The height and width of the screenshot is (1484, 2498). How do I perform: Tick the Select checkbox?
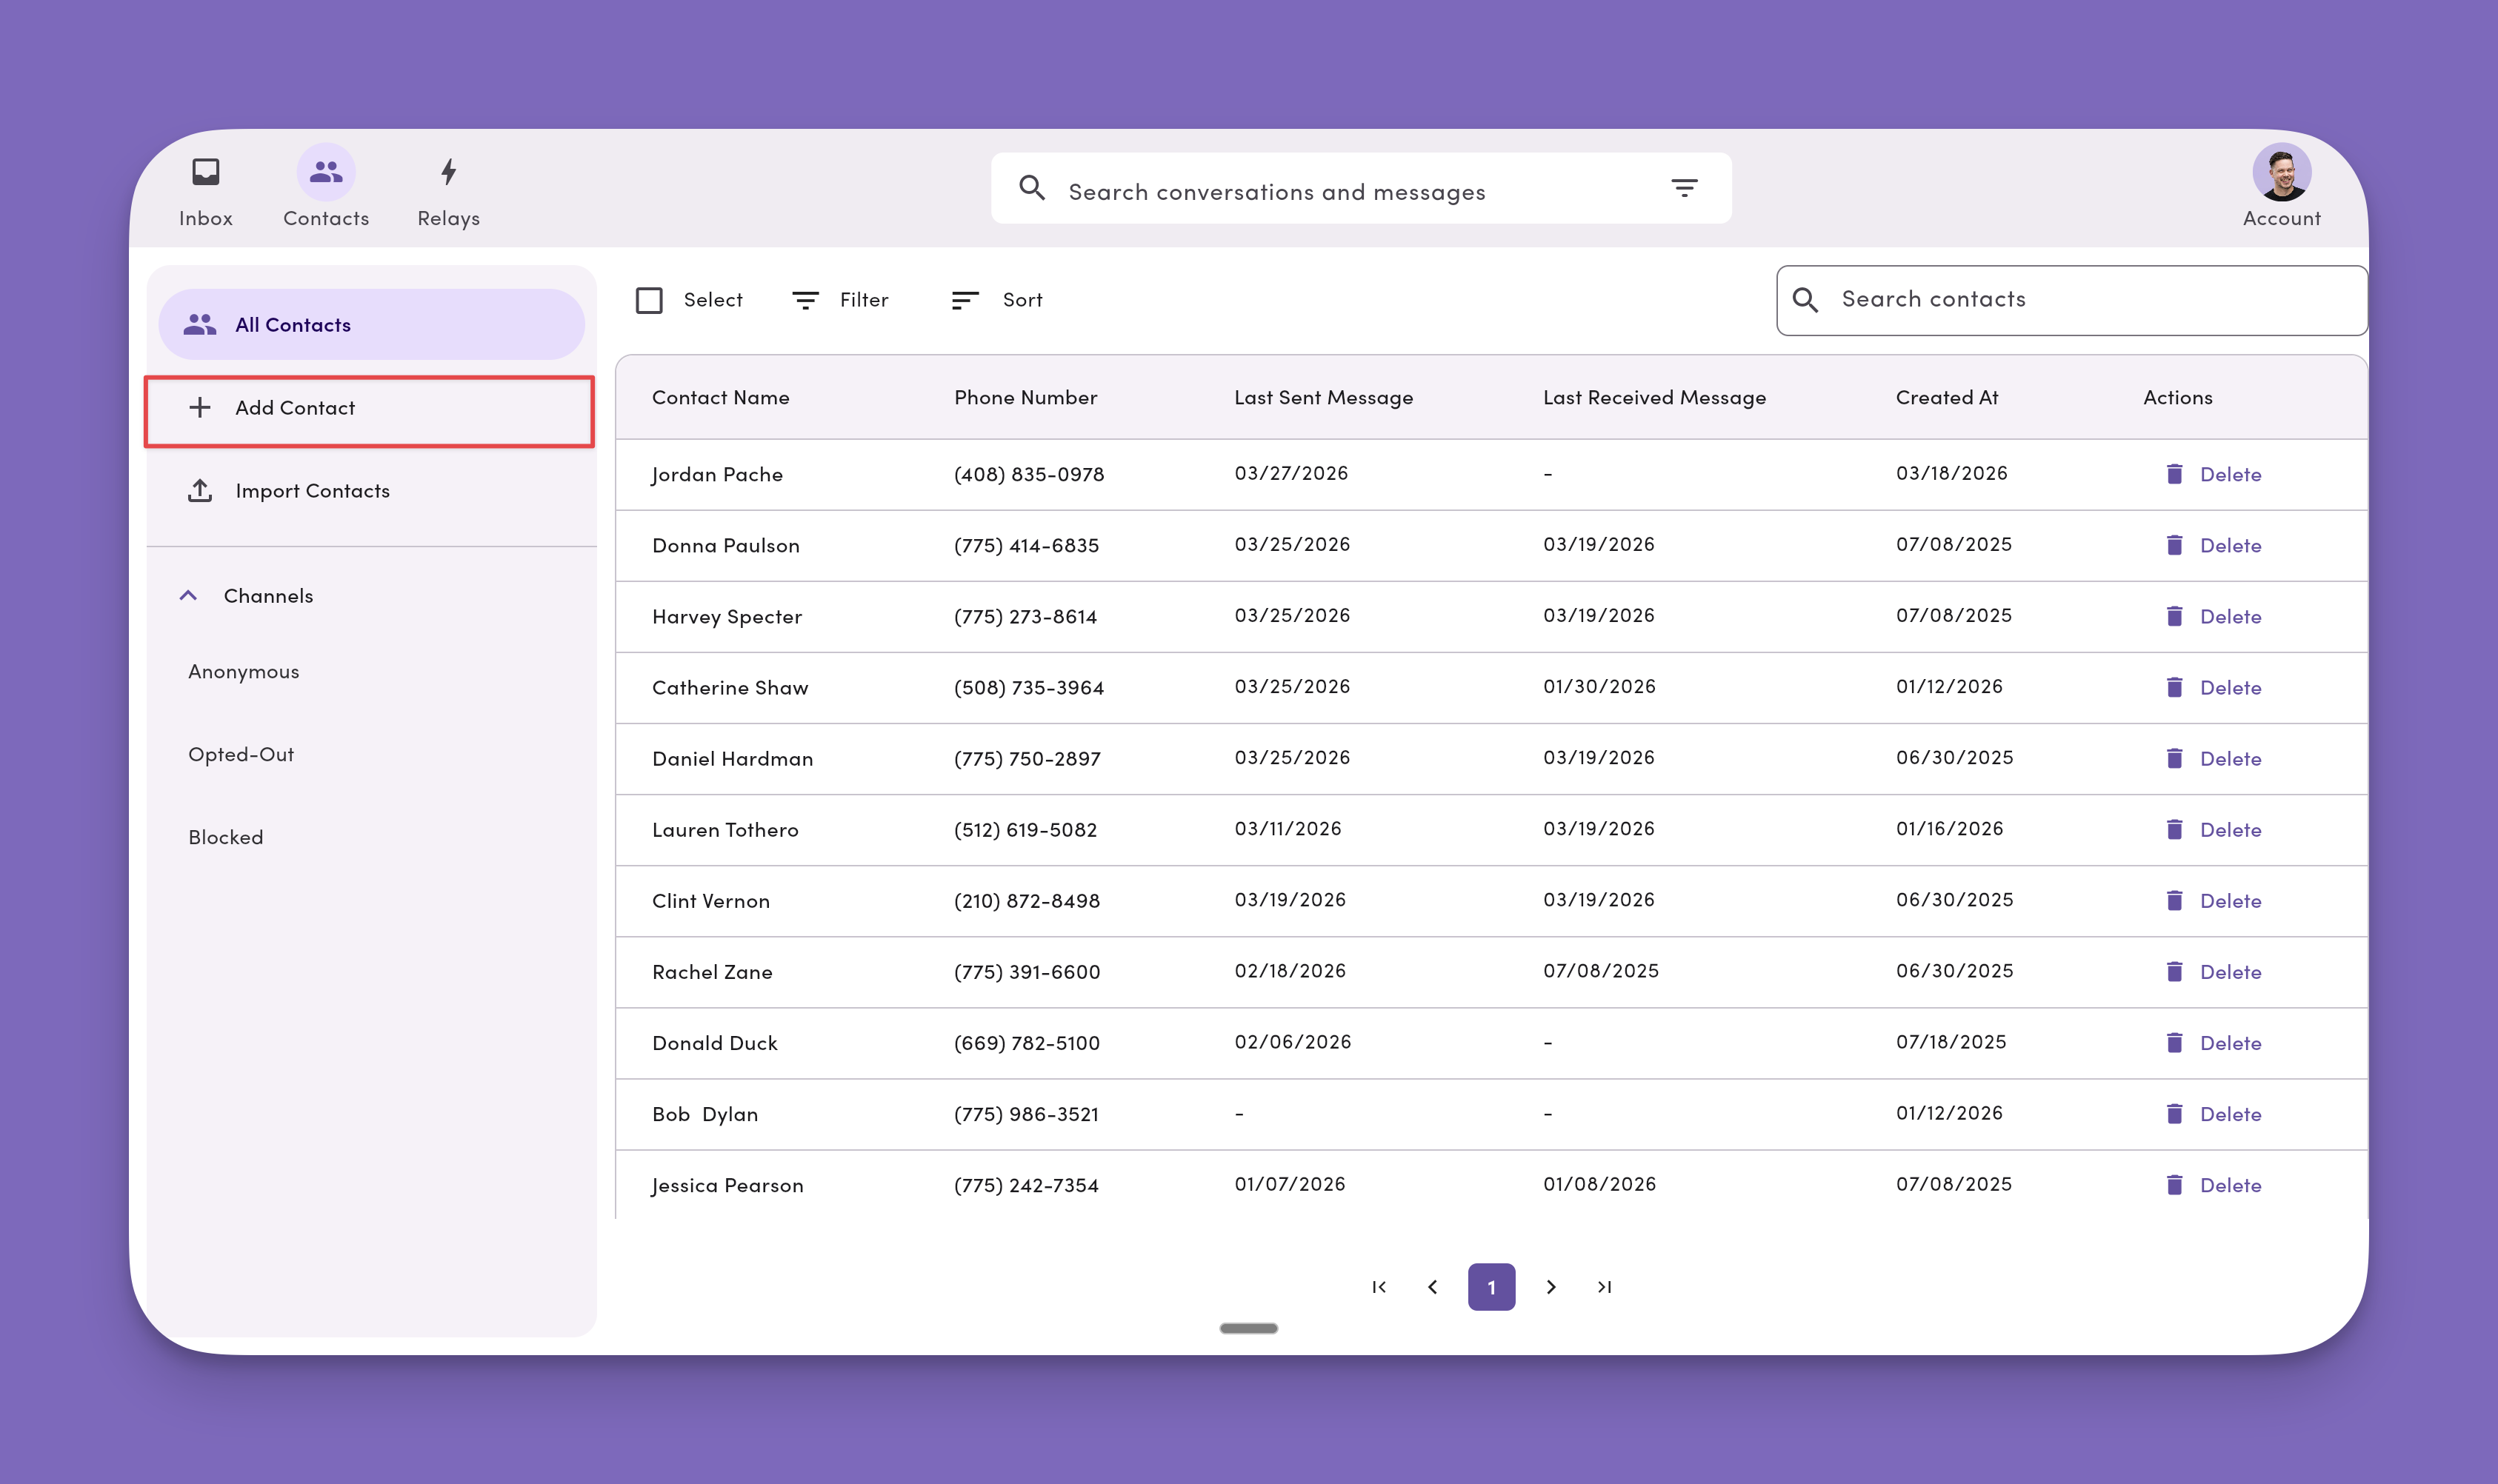coord(649,300)
